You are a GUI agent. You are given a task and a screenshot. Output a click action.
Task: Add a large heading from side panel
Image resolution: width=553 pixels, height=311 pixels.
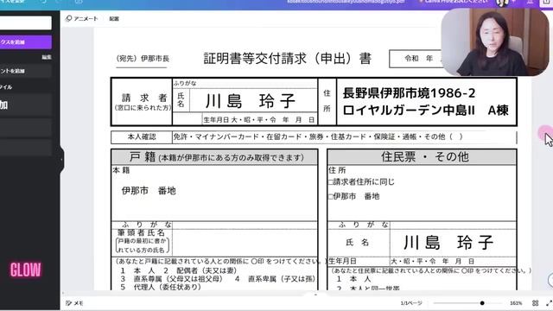26,105
